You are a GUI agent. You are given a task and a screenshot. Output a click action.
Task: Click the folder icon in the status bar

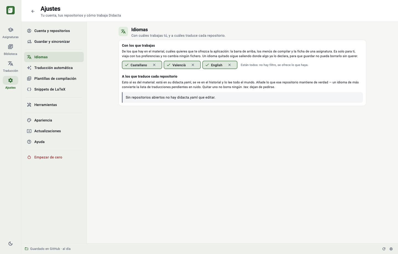[27, 249]
